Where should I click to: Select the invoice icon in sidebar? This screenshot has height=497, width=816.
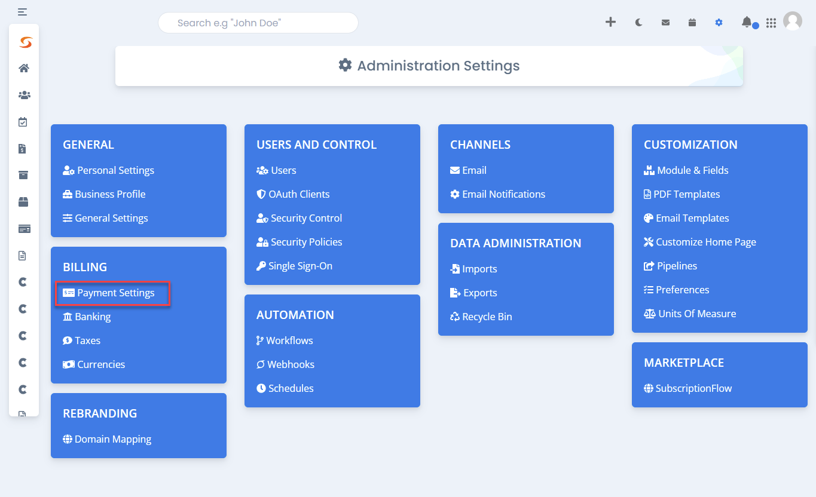tap(24, 148)
